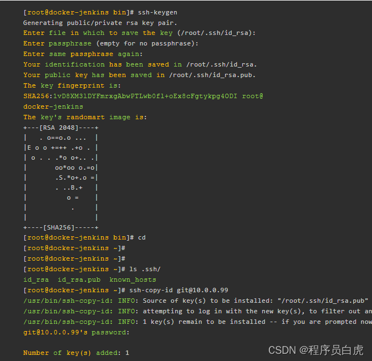372x361 pixels.
Task: Click 'Enter same passphrase again:' line
Action: pyautogui.click(x=83, y=54)
